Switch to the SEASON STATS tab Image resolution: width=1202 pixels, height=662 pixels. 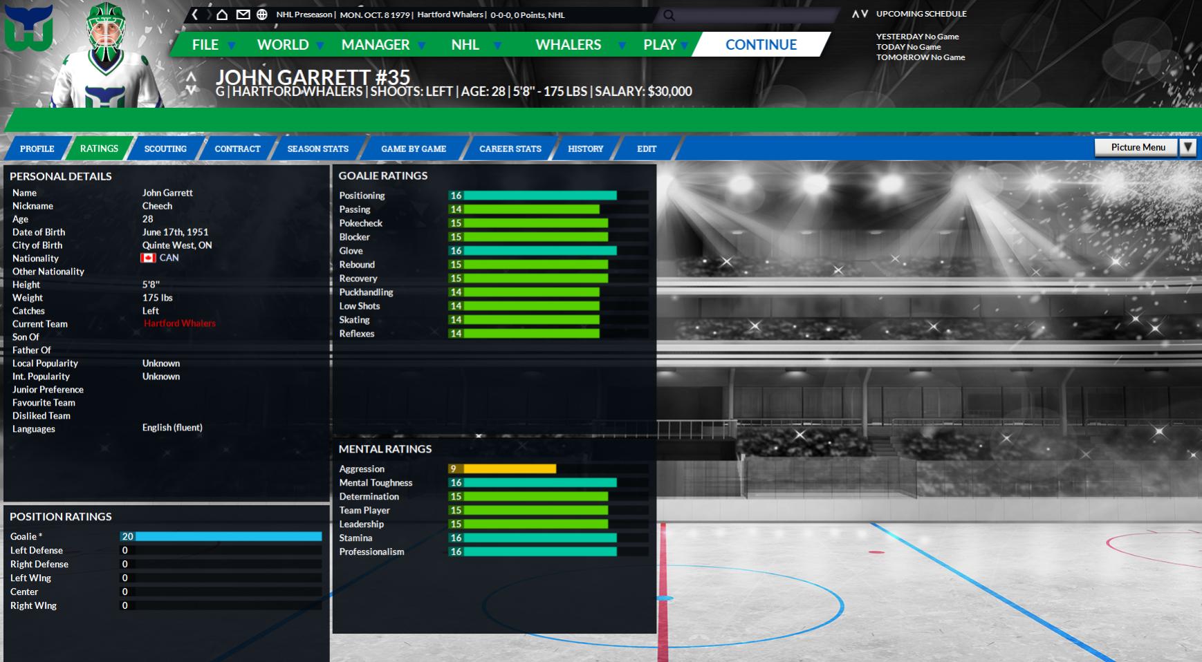click(x=318, y=149)
